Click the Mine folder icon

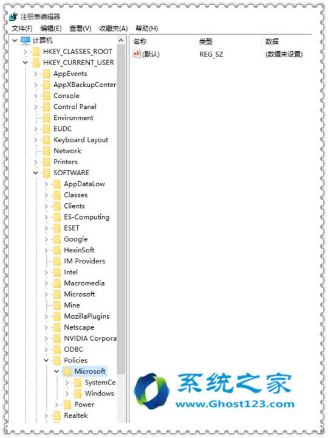point(57,305)
